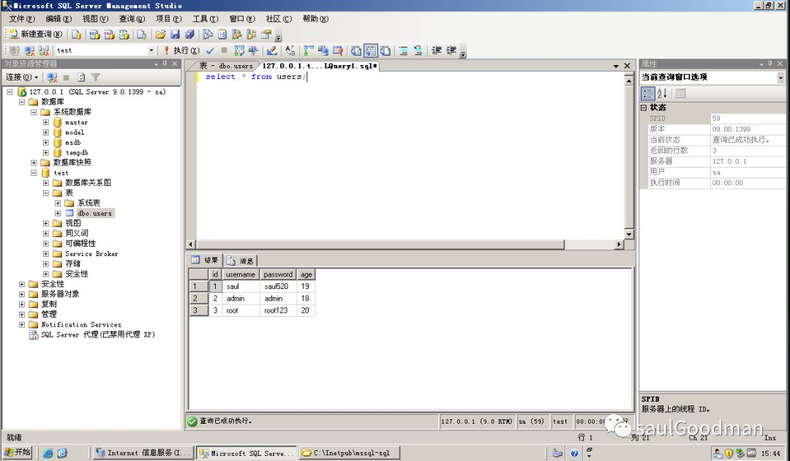Image resolution: width=790 pixels, height=461 pixels.
Task: Click the Filter icon in Object Explorer
Action: point(95,77)
